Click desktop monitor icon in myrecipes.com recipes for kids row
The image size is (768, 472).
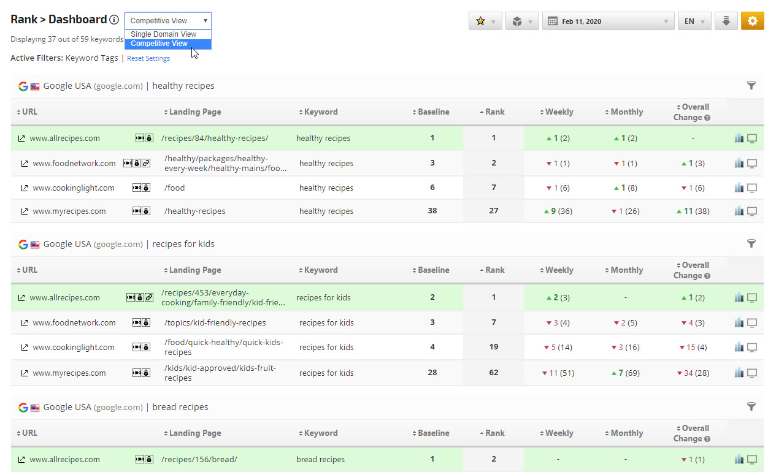(751, 373)
